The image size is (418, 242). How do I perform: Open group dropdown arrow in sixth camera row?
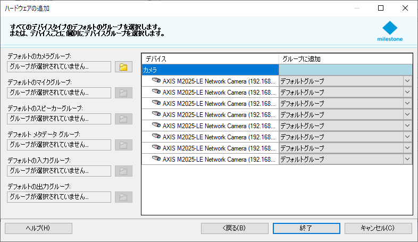point(407,137)
